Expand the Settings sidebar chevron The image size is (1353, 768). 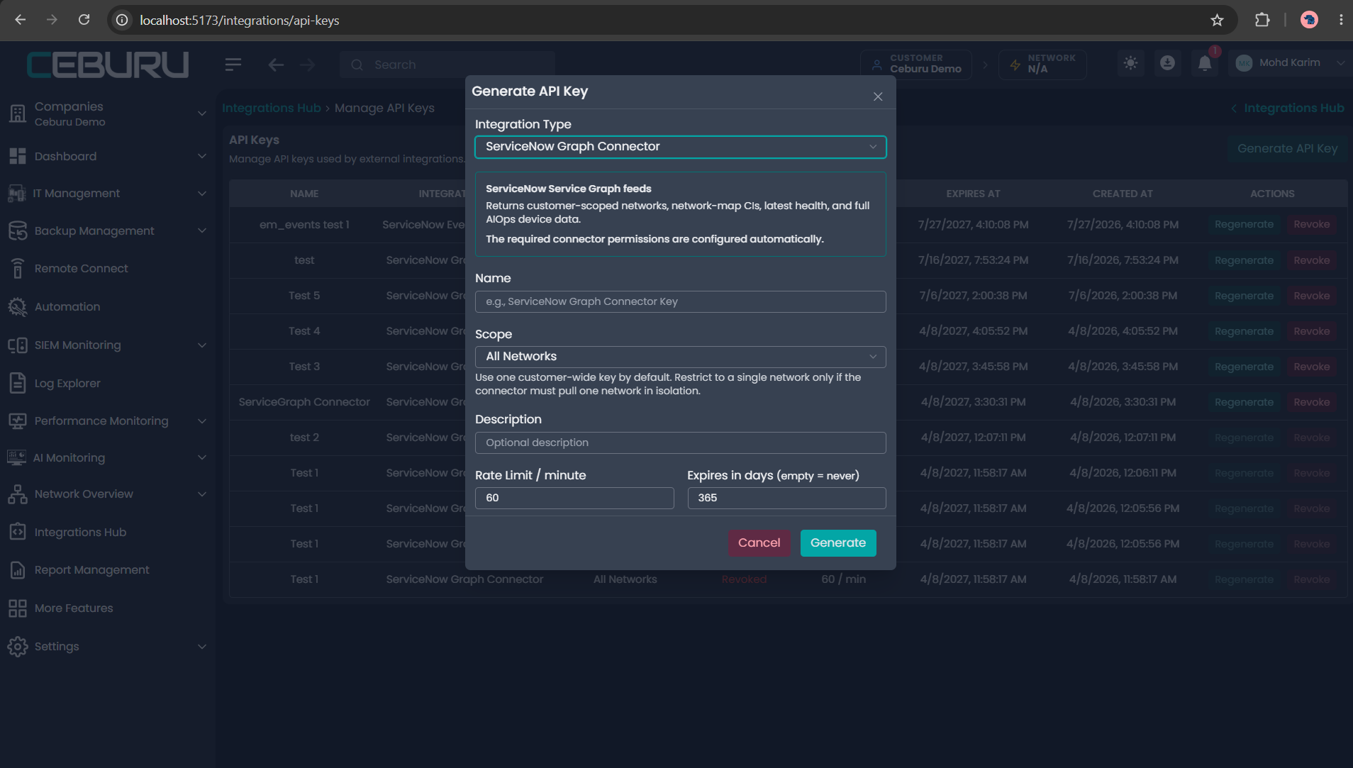(x=202, y=647)
